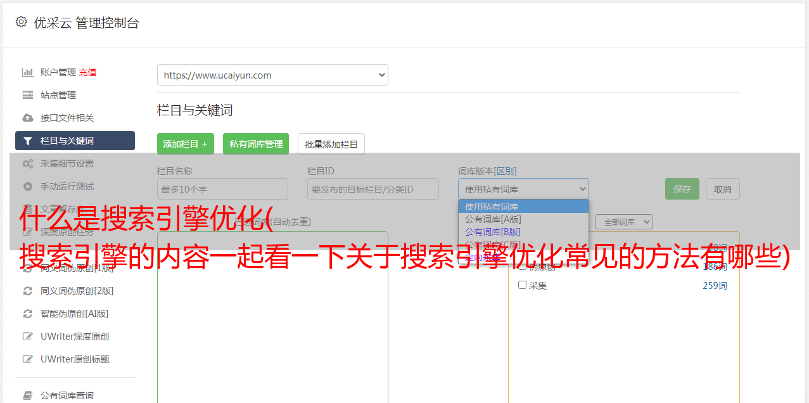809x403 pixels.
Task: Focus the 栏目名称 input field
Action: [222, 189]
